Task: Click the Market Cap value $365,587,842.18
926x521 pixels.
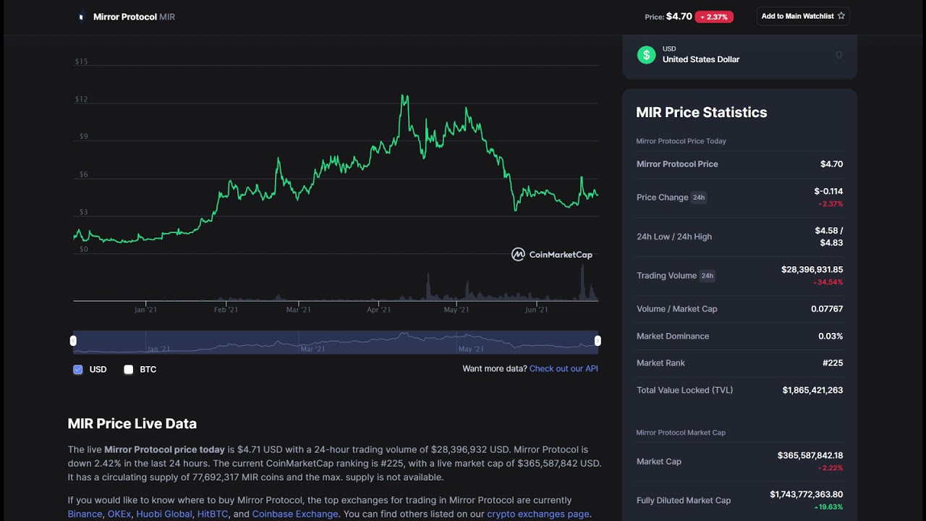Action: tap(810, 456)
